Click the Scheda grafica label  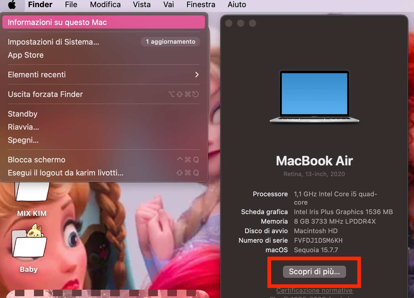(x=264, y=212)
